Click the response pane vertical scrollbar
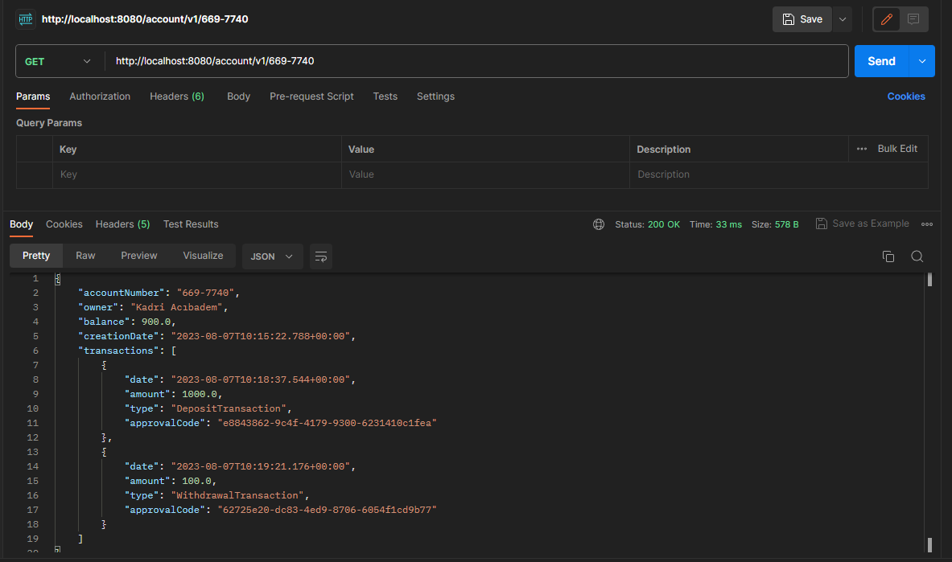The width and height of the screenshot is (952, 562). point(929,412)
